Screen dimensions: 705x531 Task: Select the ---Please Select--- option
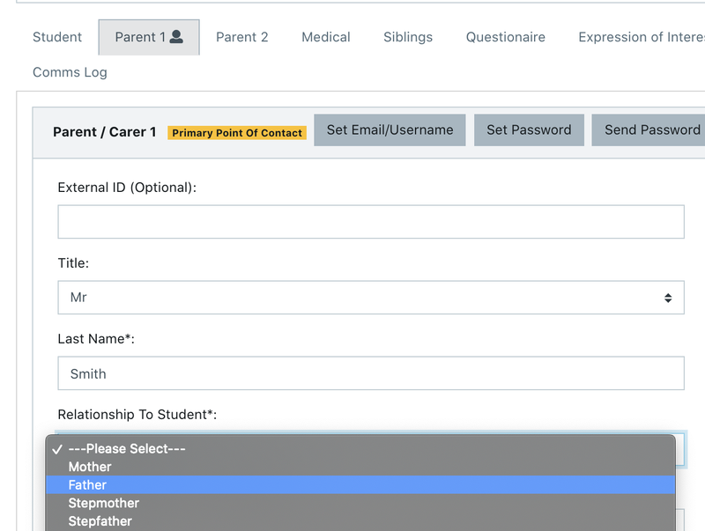127,448
